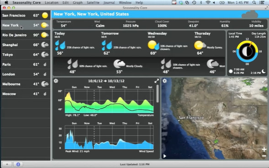Click Wednesday's sun with rain icon
Viewport: 269px width, 168px height.
tap(153, 45)
